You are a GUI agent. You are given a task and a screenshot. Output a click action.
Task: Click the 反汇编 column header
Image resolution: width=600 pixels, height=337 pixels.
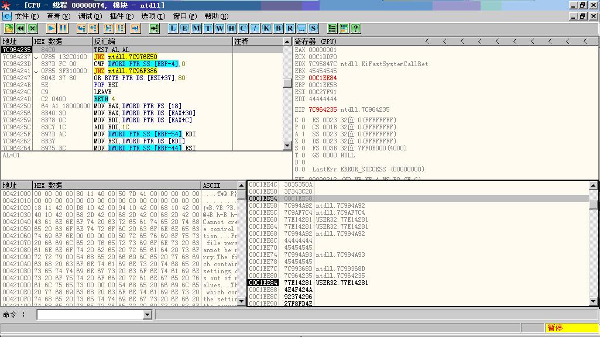pyautogui.click(x=162, y=42)
